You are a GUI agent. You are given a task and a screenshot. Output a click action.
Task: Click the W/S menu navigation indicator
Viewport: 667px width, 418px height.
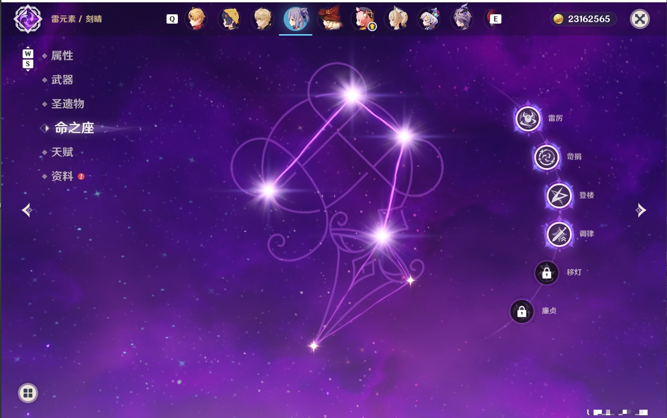28,59
